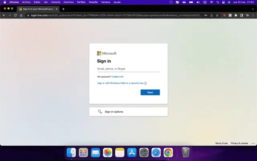Open the 'Privacy & cookies' footer link
The height and width of the screenshot is (161, 257).
coord(239,143)
